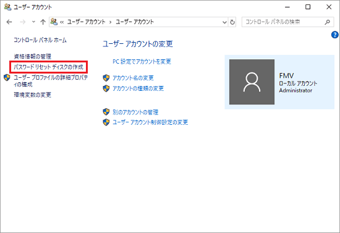Viewport: 340px width, 233px height.
Task: Click the search magnifier icon
Action: coord(328,22)
